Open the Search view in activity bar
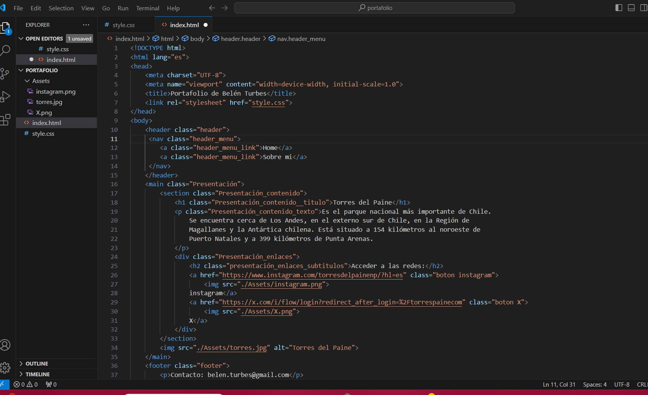 [5, 50]
